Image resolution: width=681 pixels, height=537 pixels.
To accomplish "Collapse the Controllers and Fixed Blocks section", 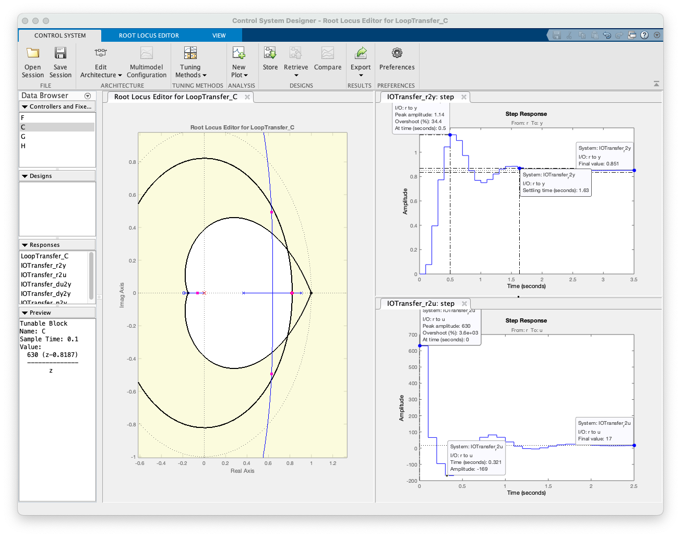I will [25, 106].
